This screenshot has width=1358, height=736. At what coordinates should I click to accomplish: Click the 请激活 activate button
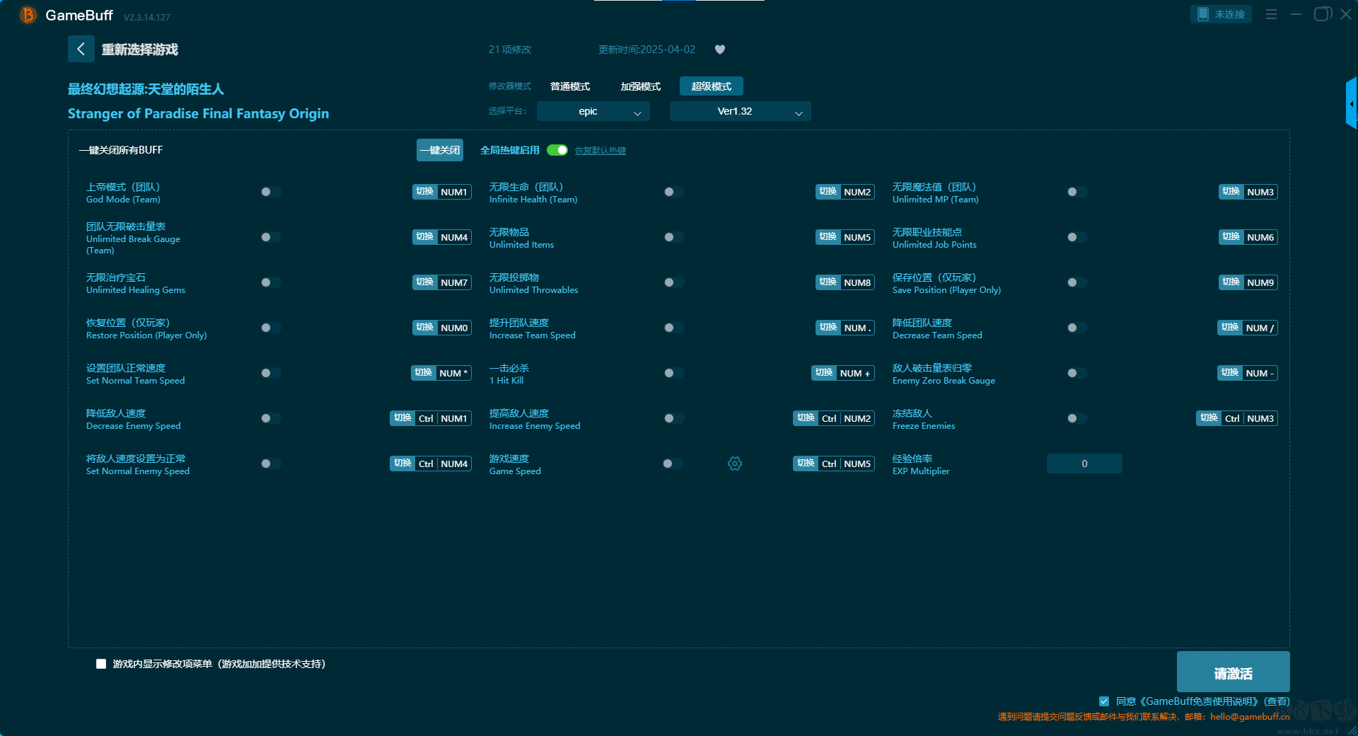point(1234,672)
